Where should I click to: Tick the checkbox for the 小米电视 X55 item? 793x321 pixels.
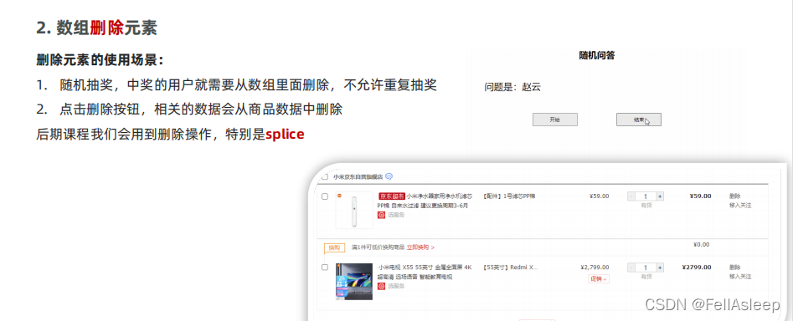point(325,267)
